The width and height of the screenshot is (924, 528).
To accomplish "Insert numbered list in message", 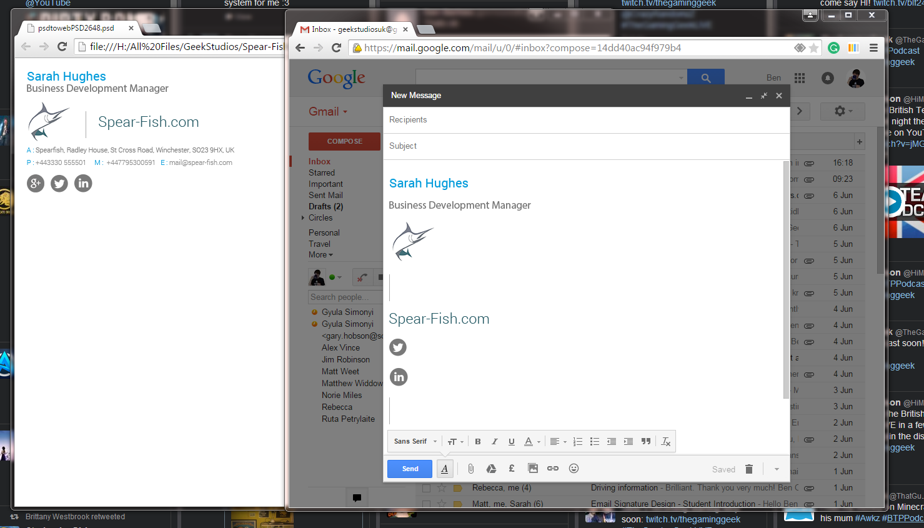I will (578, 442).
